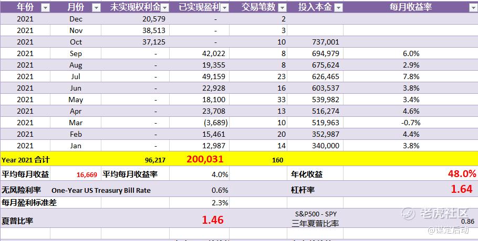478x241 pixels.
Task: Select the 12,987 realized profit cell
Action: 200,146
